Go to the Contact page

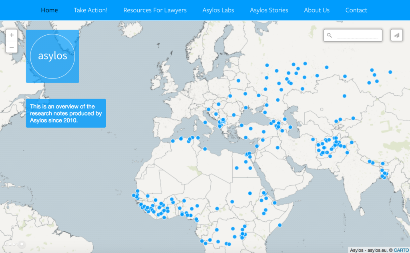pyautogui.click(x=356, y=10)
